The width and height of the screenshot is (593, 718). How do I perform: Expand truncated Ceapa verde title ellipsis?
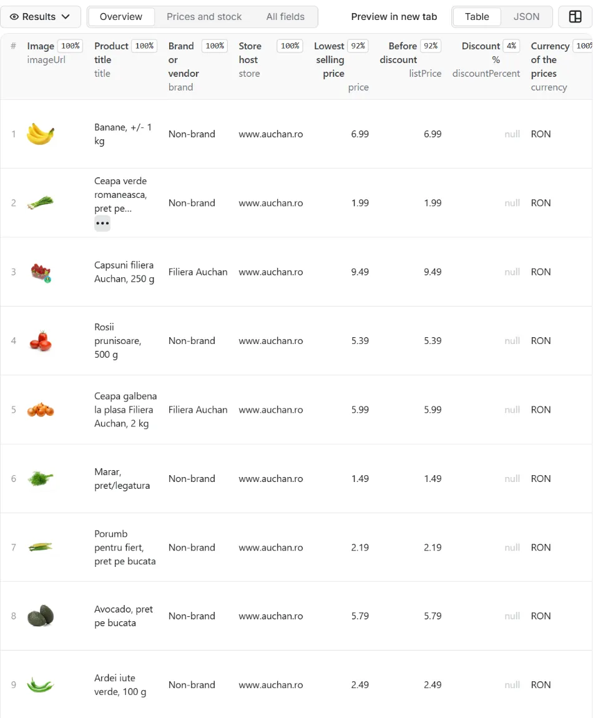[102, 224]
